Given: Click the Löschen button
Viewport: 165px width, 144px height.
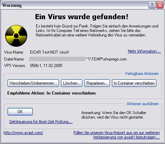Looking at the screenshot, I should 72,83.
